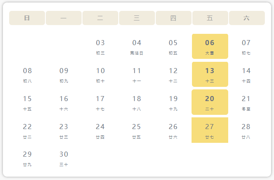Select date 28 廿八
The image size is (274, 180).
tap(246, 130)
